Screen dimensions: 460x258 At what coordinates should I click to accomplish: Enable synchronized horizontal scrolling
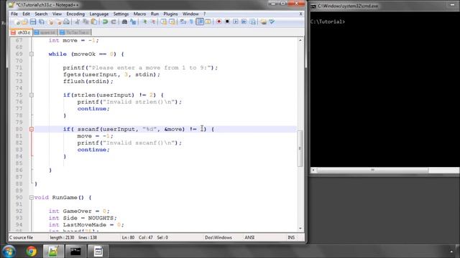coord(172,22)
